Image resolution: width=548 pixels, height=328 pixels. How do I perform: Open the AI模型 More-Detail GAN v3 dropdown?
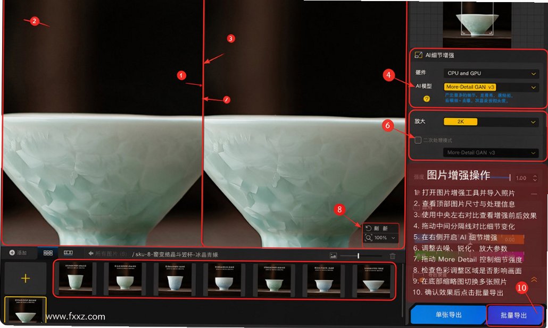[491, 87]
